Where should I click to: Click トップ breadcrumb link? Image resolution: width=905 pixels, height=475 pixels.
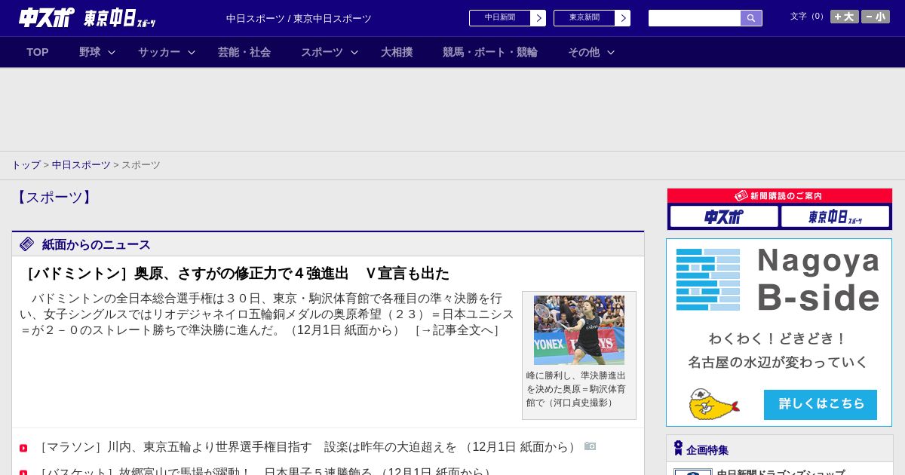(x=26, y=165)
